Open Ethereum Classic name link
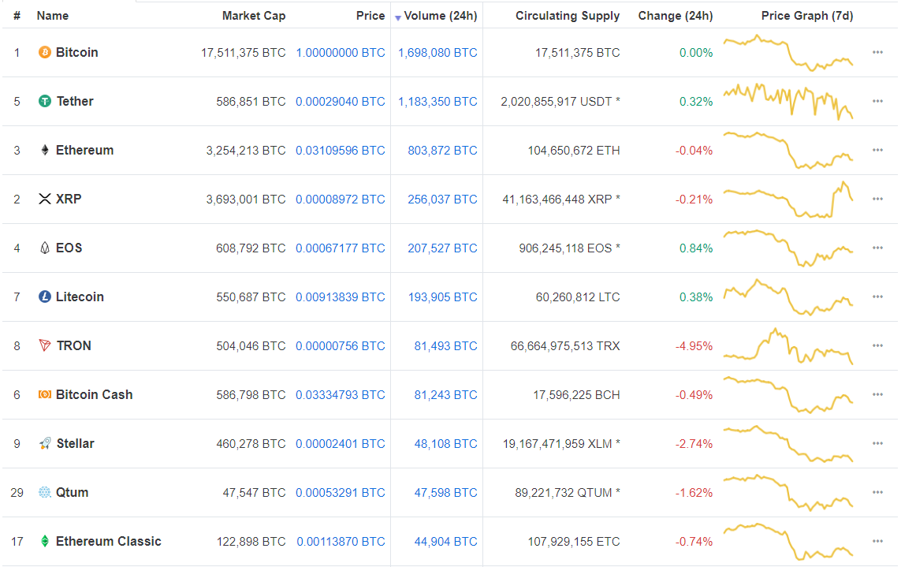 click(x=108, y=542)
